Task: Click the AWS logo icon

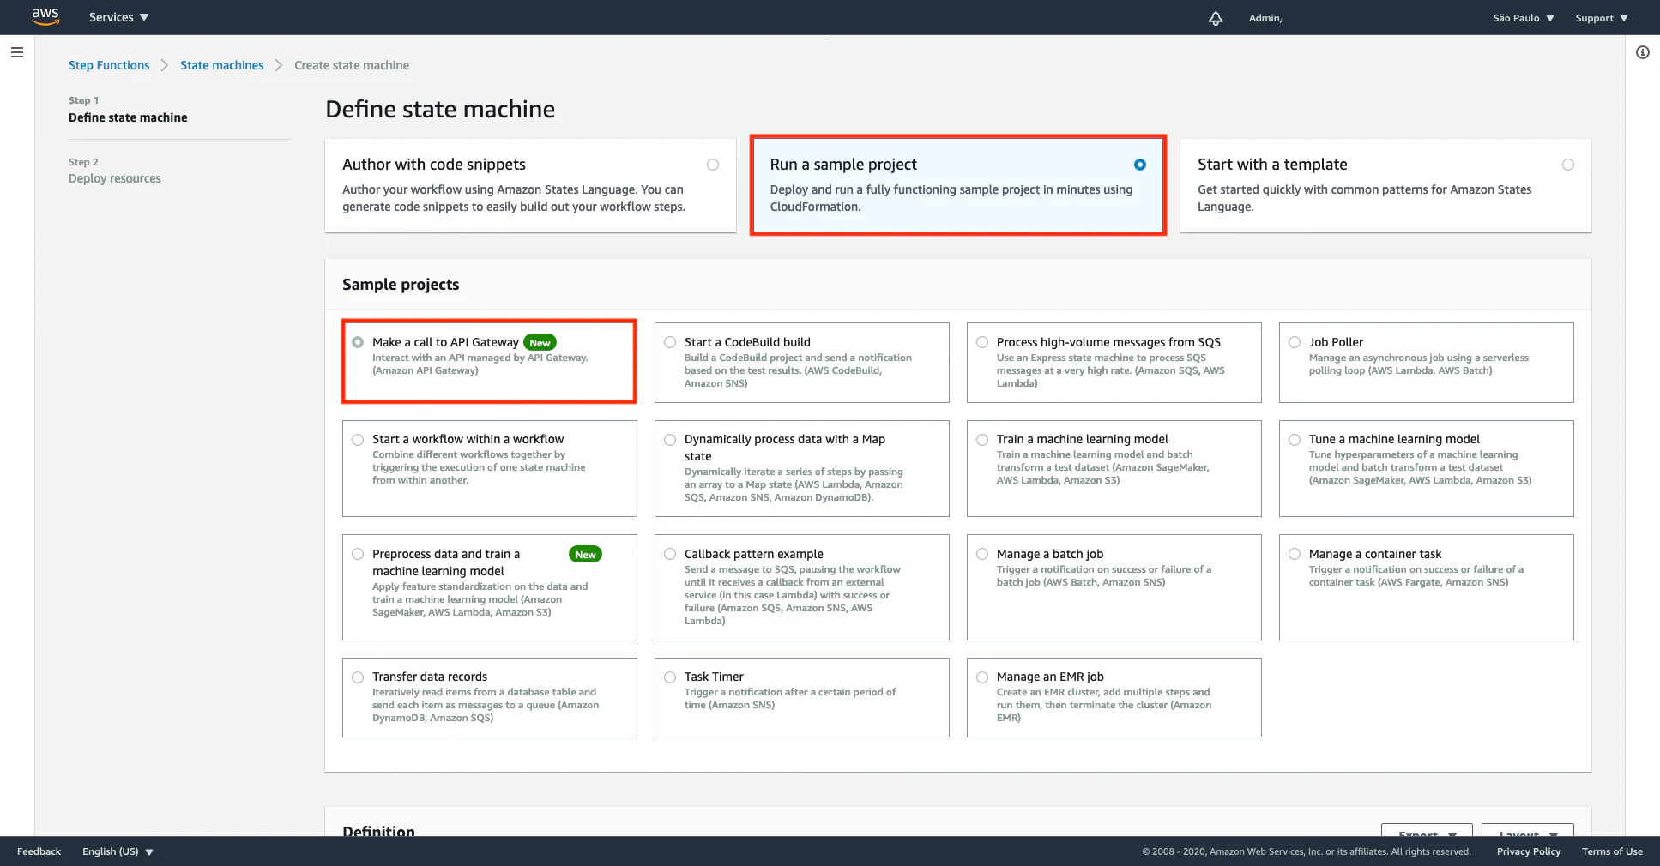Action: (x=45, y=17)
